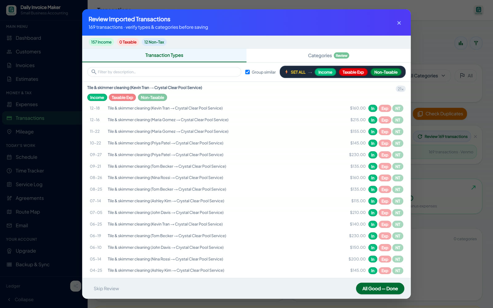The image size is (493, 308).
Task: Set the group to Income
Action: point(97,98)
